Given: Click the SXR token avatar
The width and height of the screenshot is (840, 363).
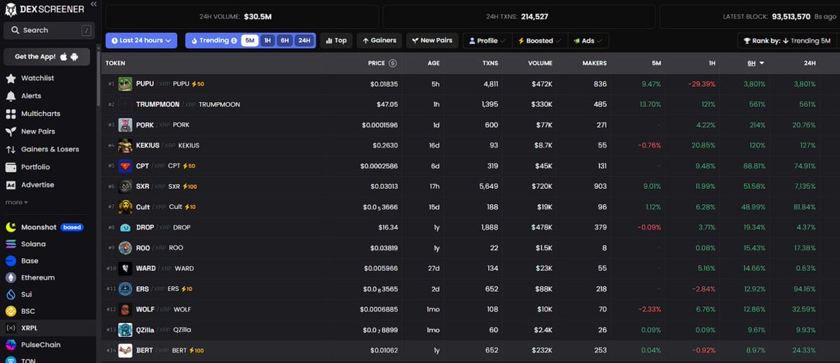Looking at the screenshot, I should coord(125,187).
